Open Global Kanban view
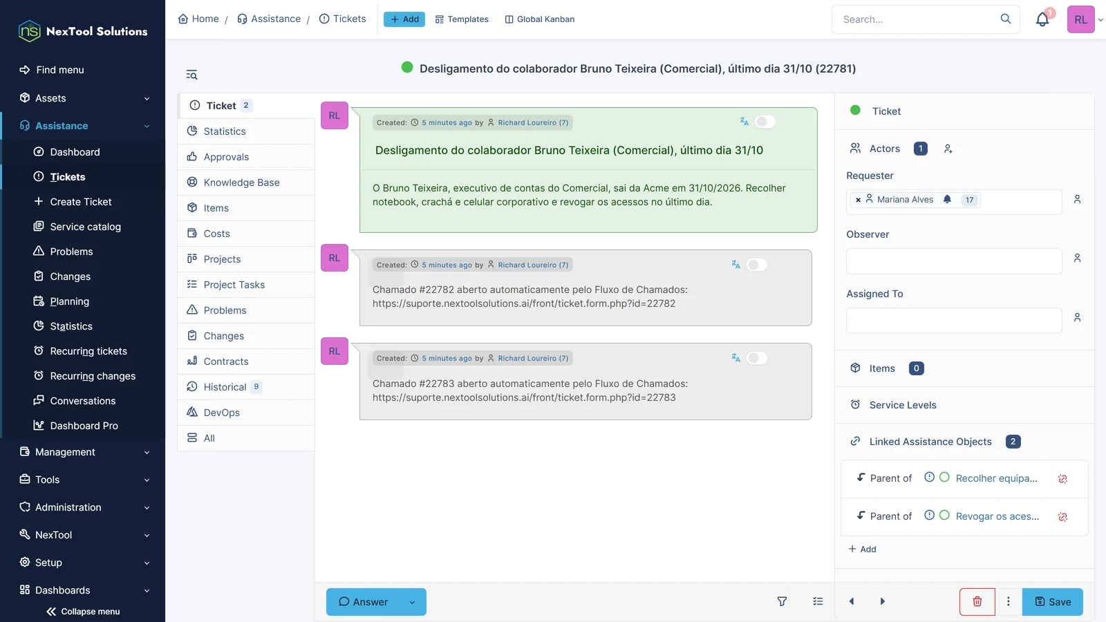 click(x=539, y=19)
